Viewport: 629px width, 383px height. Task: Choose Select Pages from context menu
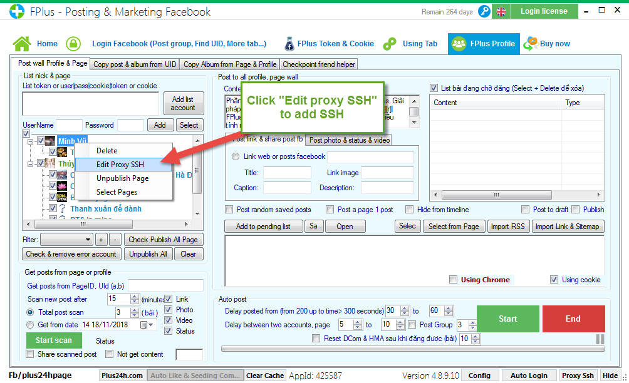[117, 192]
